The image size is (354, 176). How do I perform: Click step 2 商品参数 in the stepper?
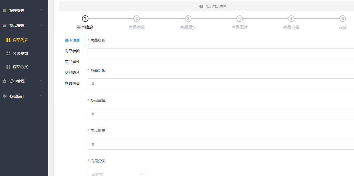[136, 19]
